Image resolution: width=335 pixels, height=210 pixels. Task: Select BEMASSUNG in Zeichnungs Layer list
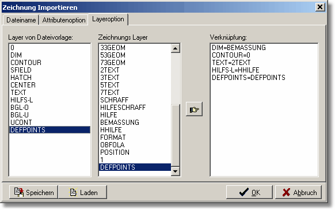(135, 123)
